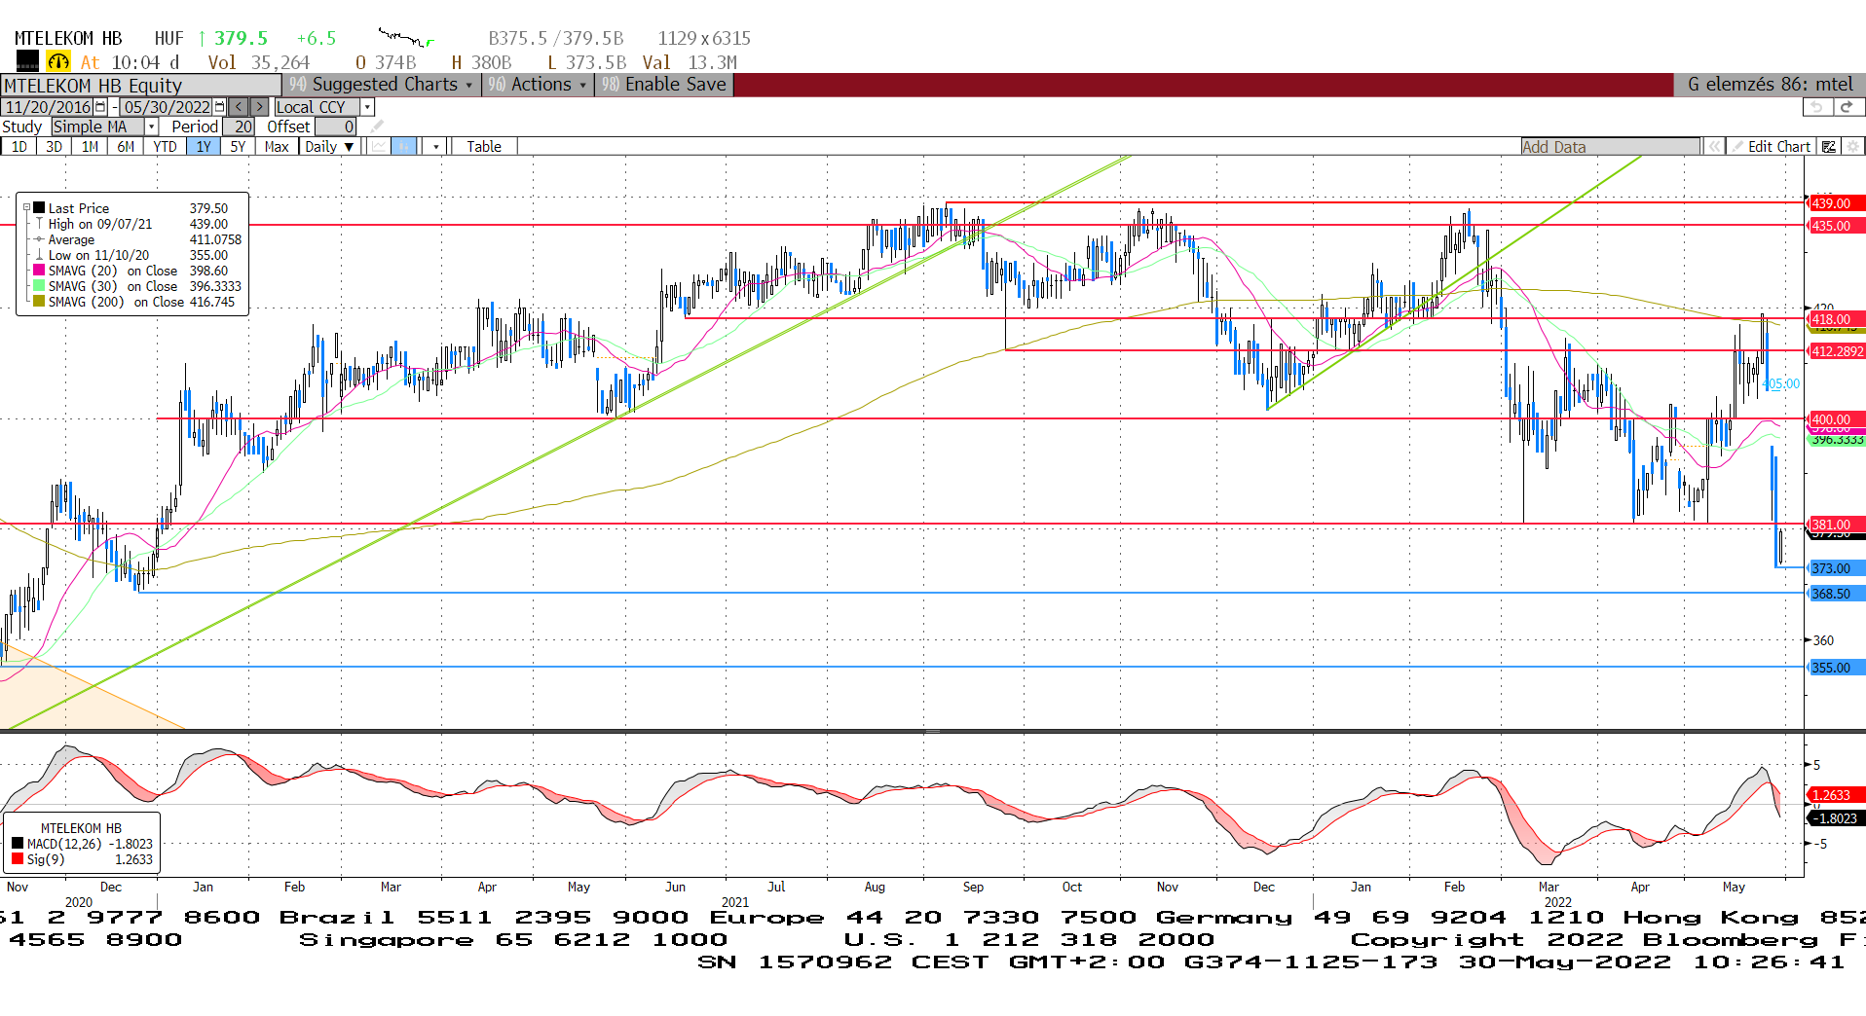This screenshot has height=1016, width=1866.
Task: Open chart settings gear icon
Action: click(x=1852, y=146)
